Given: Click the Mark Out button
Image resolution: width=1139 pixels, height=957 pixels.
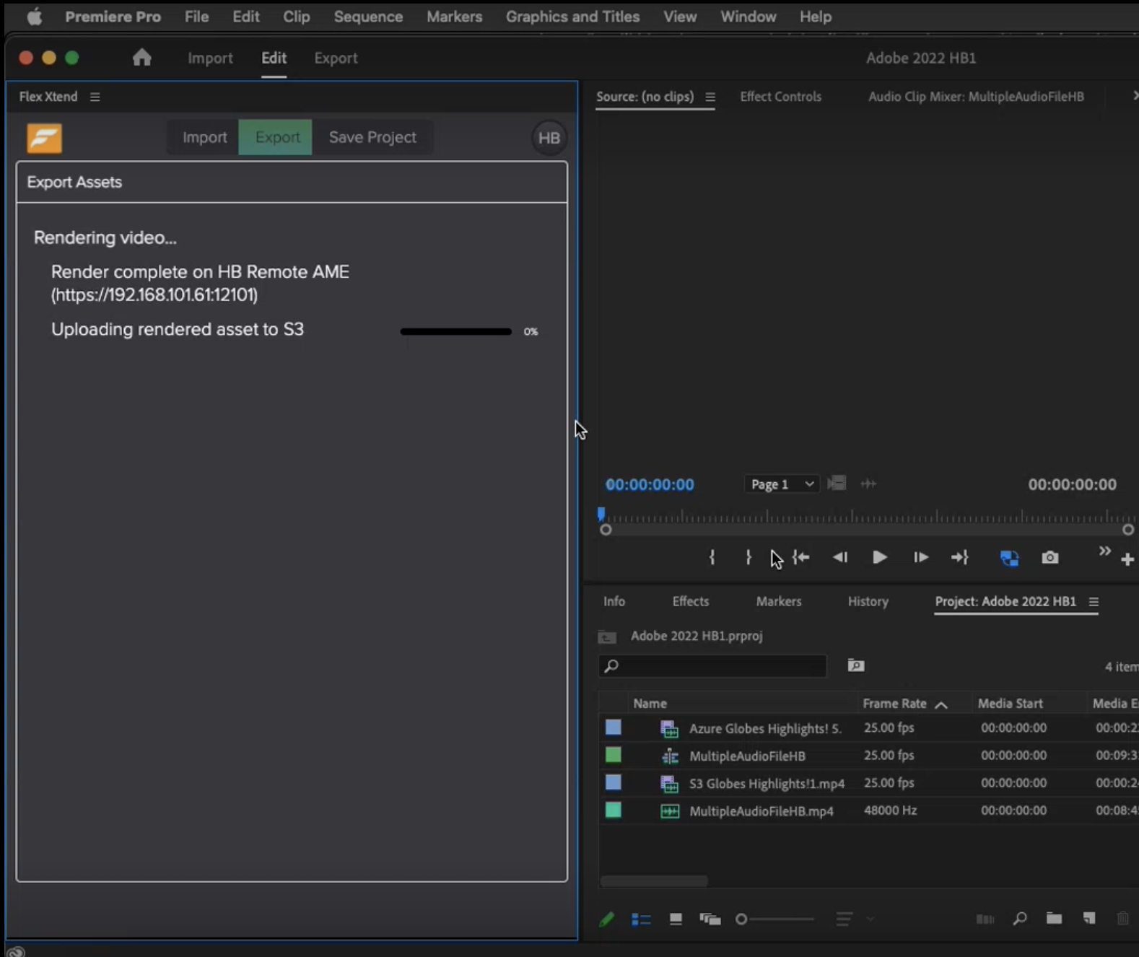Looking at the screenshot, I should point(749,557).
